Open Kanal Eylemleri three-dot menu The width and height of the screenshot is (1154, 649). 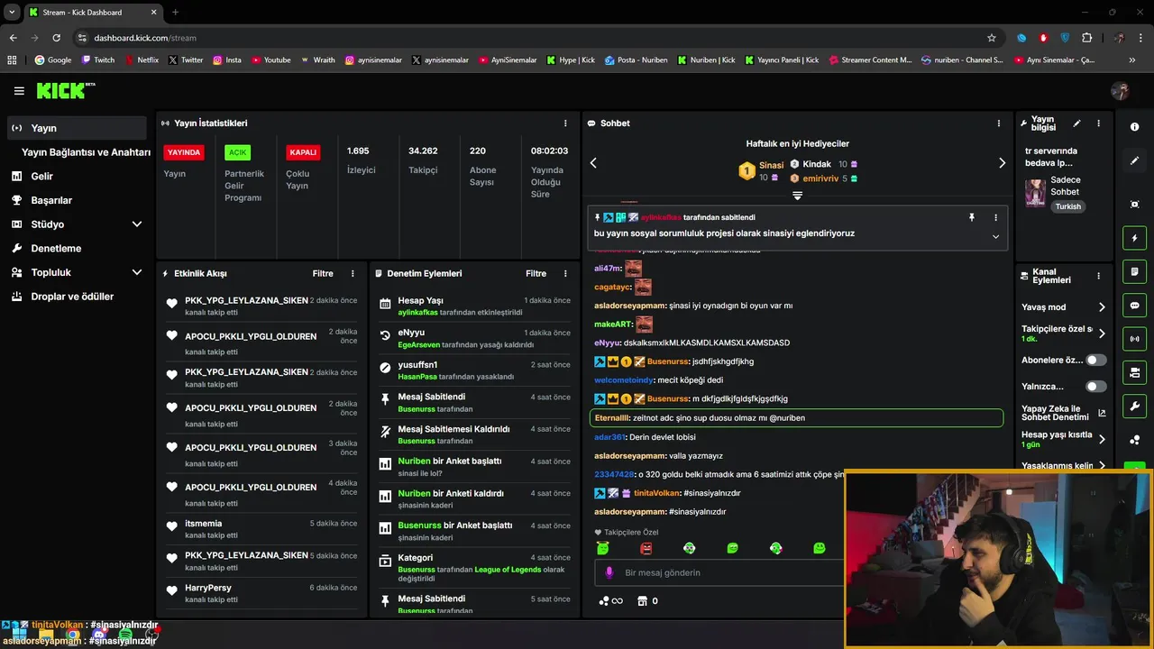[x=1098, y=276]
